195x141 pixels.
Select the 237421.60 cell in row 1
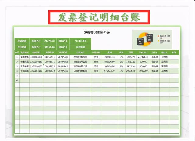coord(143,57)
